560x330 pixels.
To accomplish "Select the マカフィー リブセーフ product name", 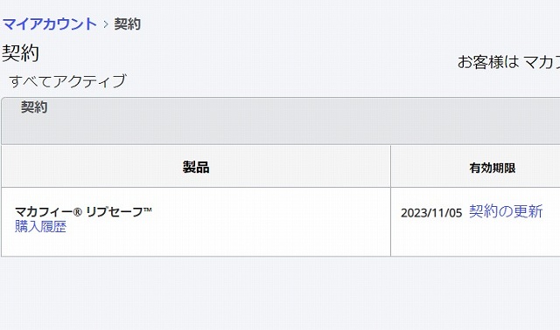I will click(x=83, y=211).
